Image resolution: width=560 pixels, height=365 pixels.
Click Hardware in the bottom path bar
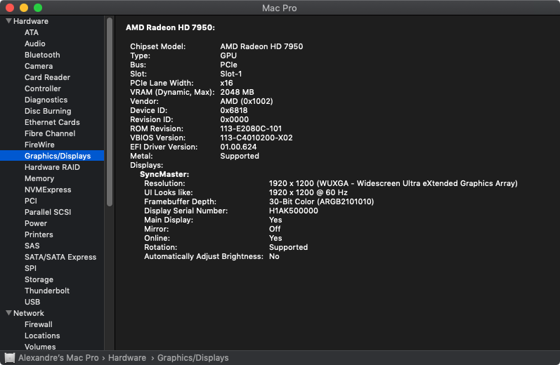pyautogui.click(x=127, y=358)
